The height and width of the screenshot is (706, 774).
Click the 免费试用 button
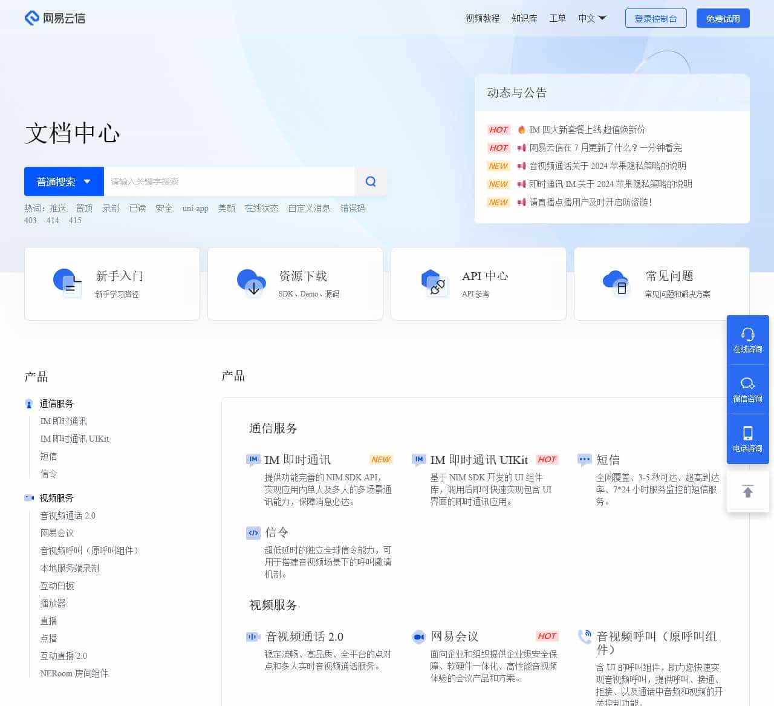(723, 18)
